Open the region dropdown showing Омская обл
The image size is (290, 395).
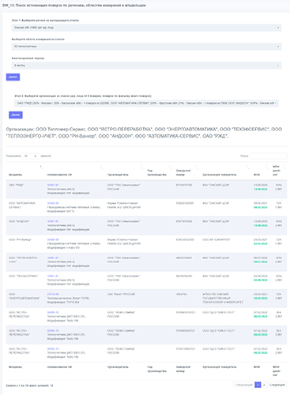point(146,28)
